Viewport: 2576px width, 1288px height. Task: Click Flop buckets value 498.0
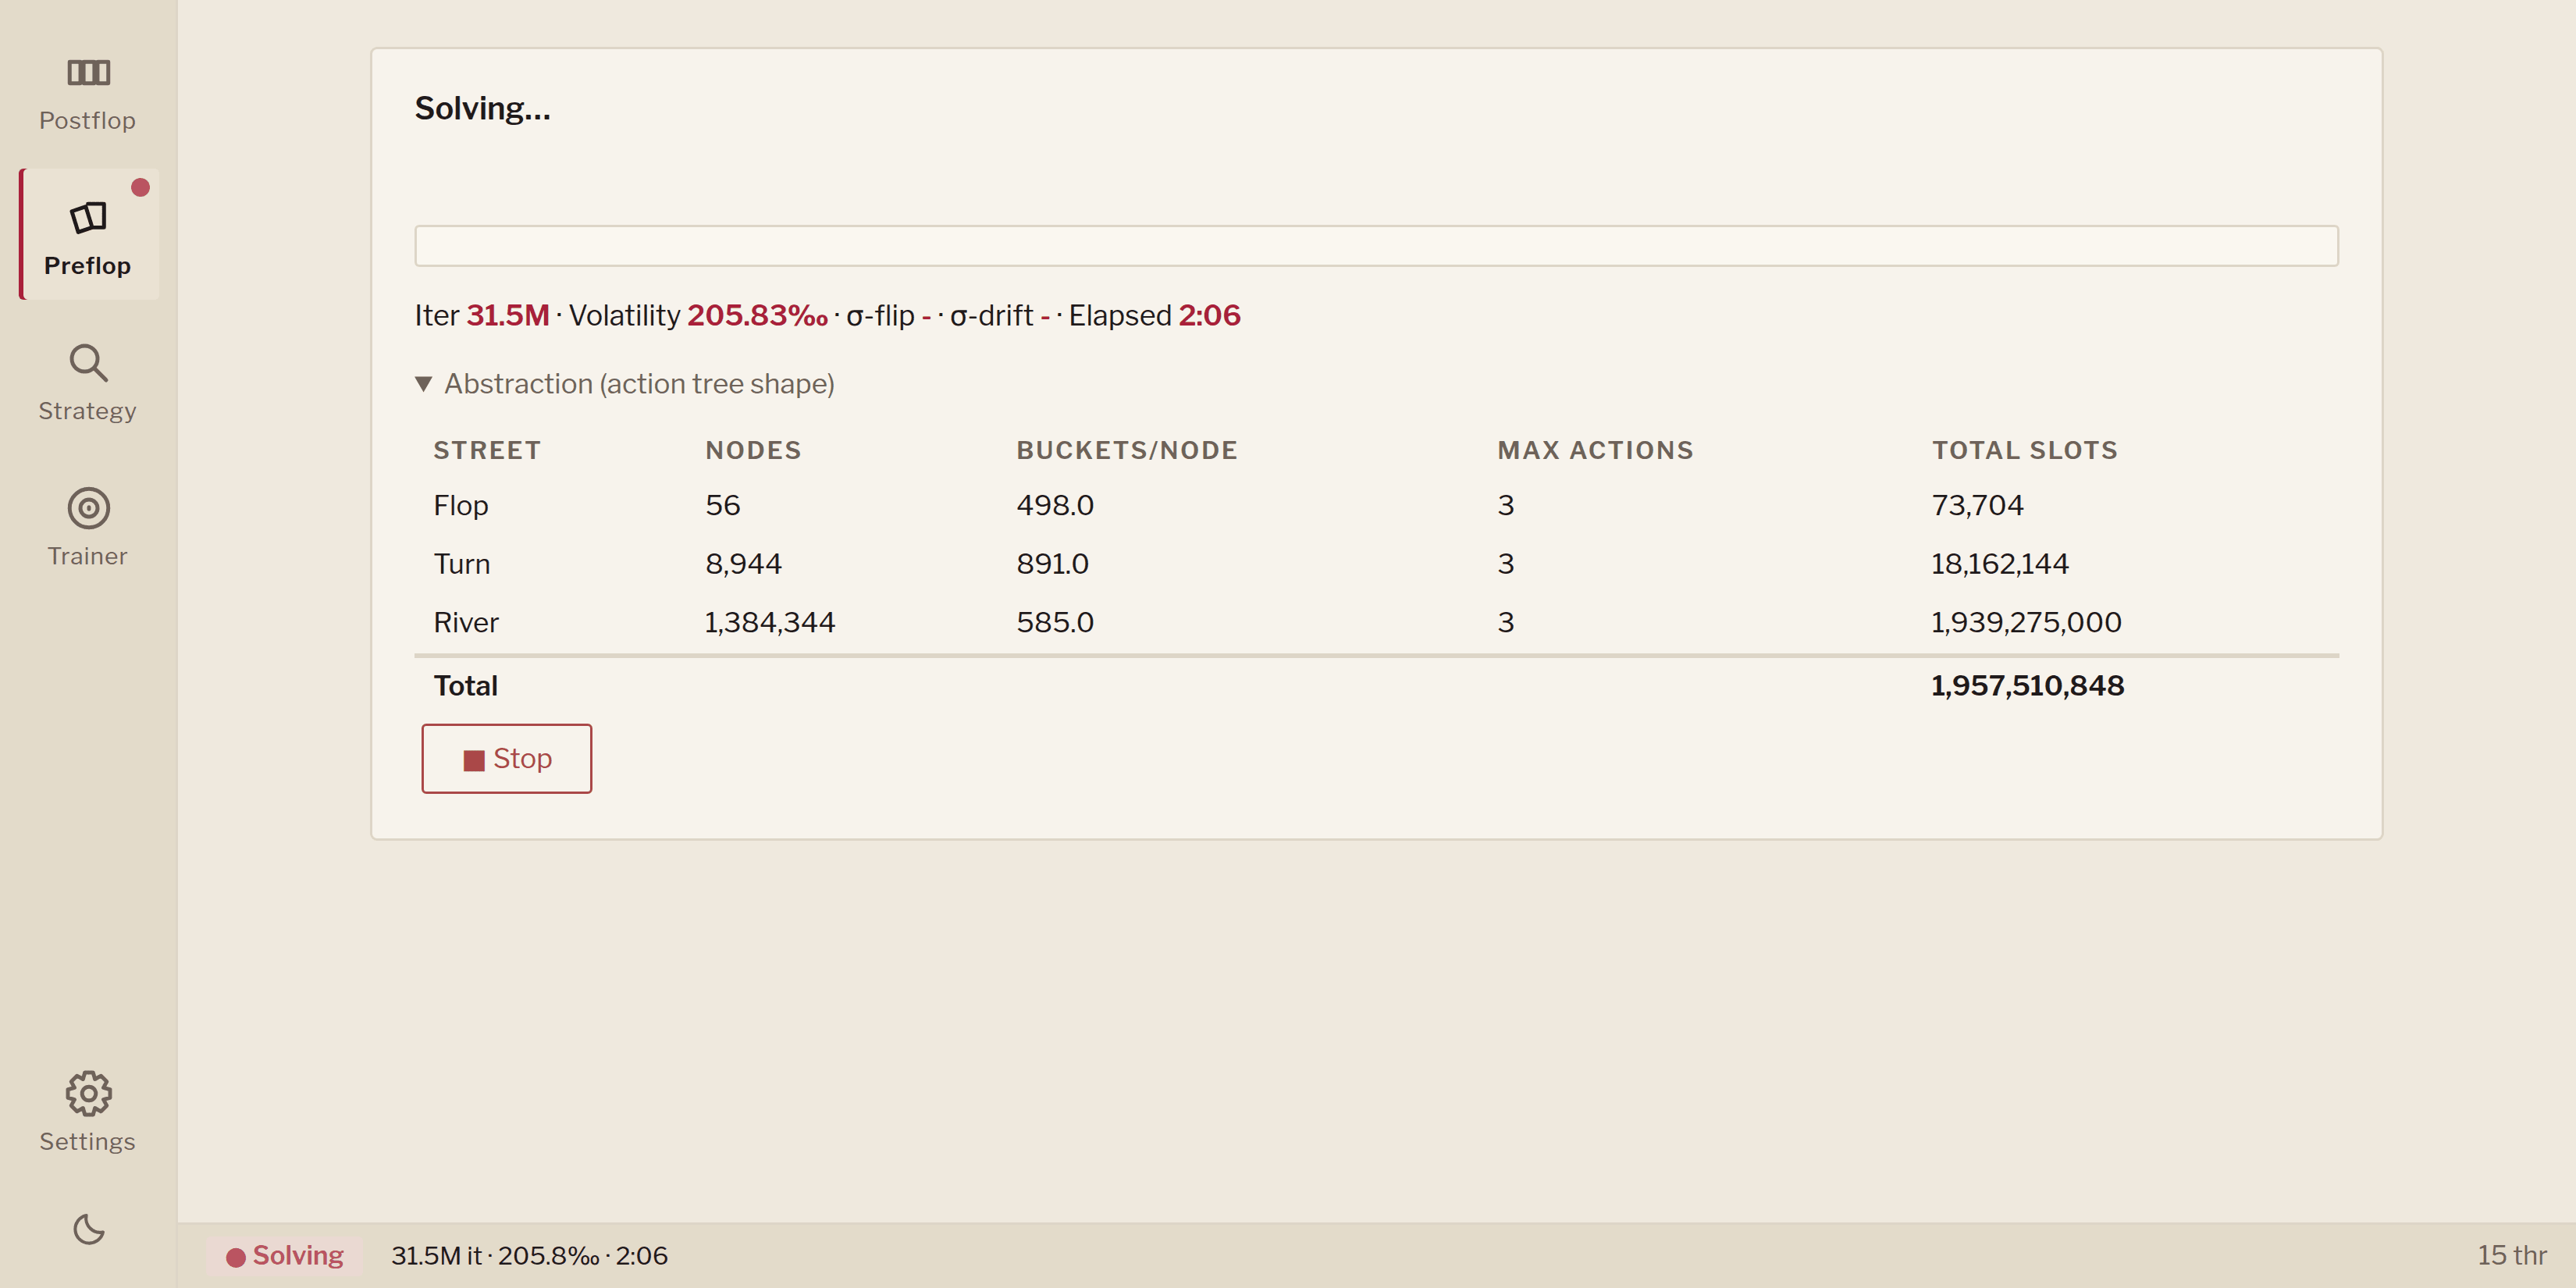(x=1055, y=506)
